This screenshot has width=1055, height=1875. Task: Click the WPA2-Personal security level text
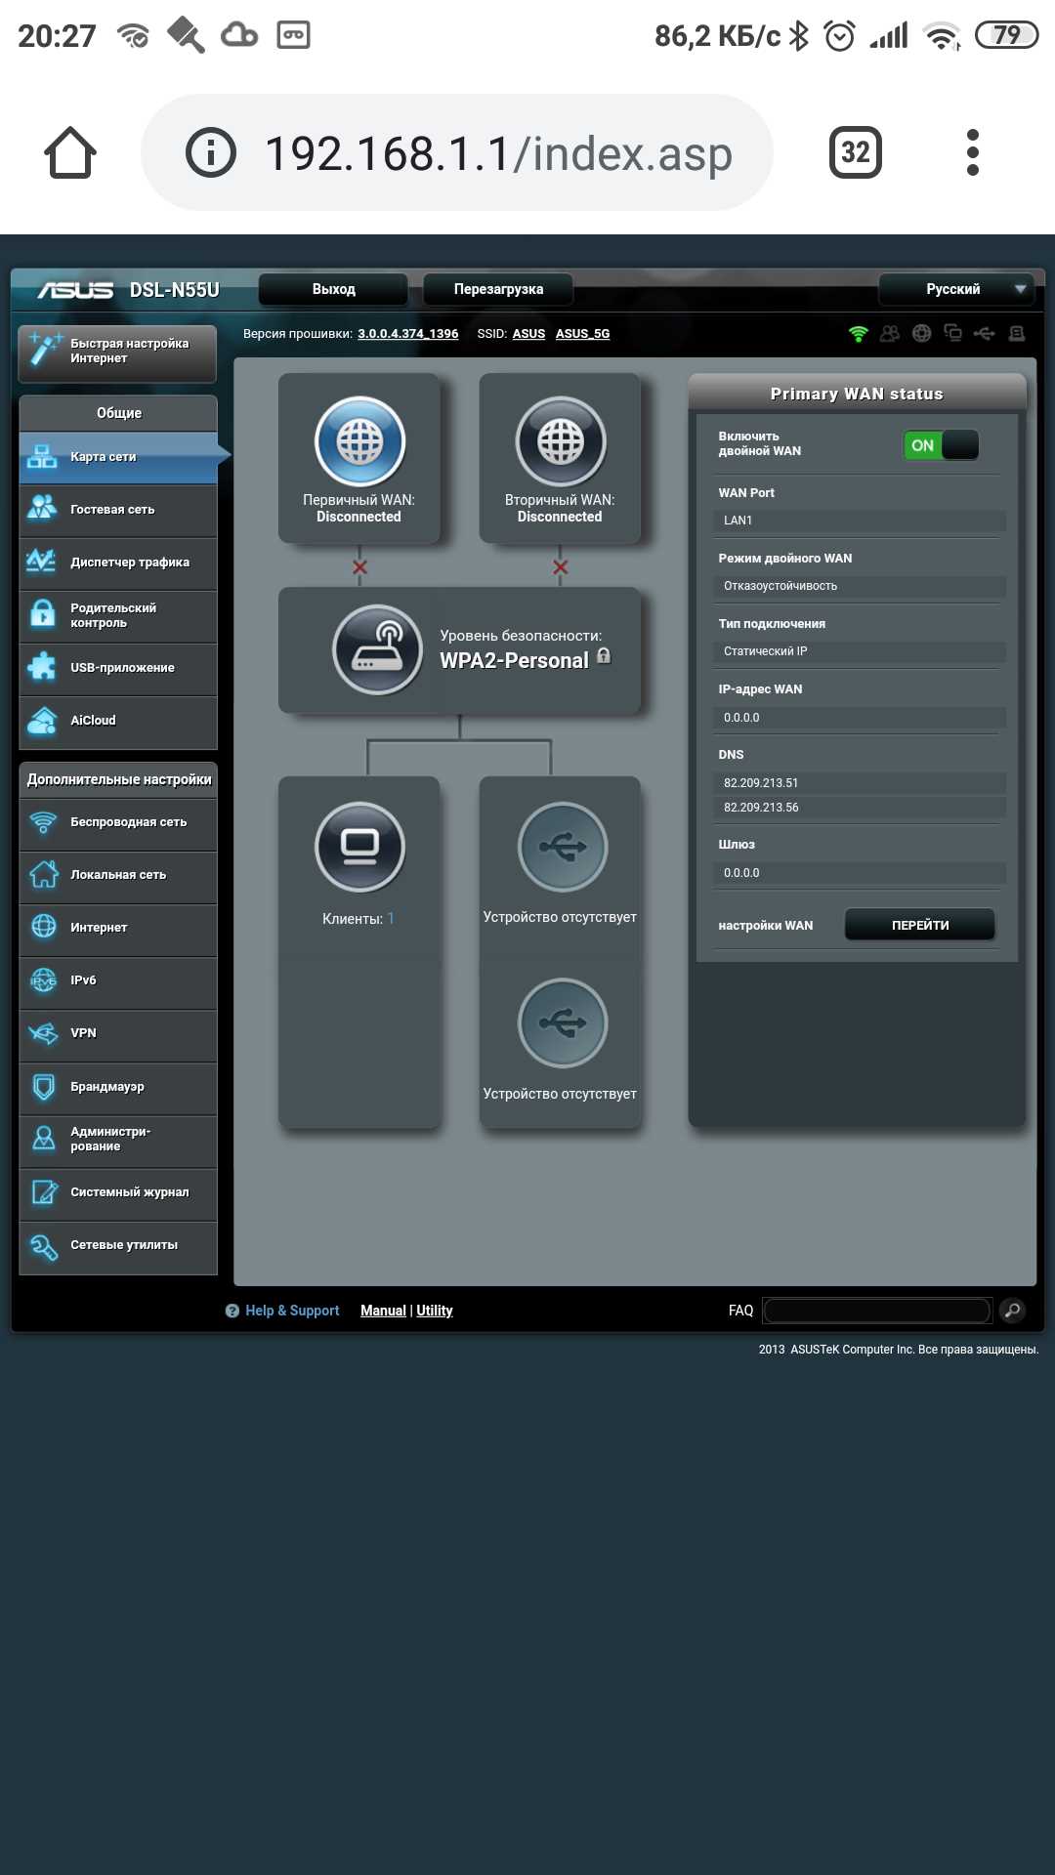coord(514,661)
